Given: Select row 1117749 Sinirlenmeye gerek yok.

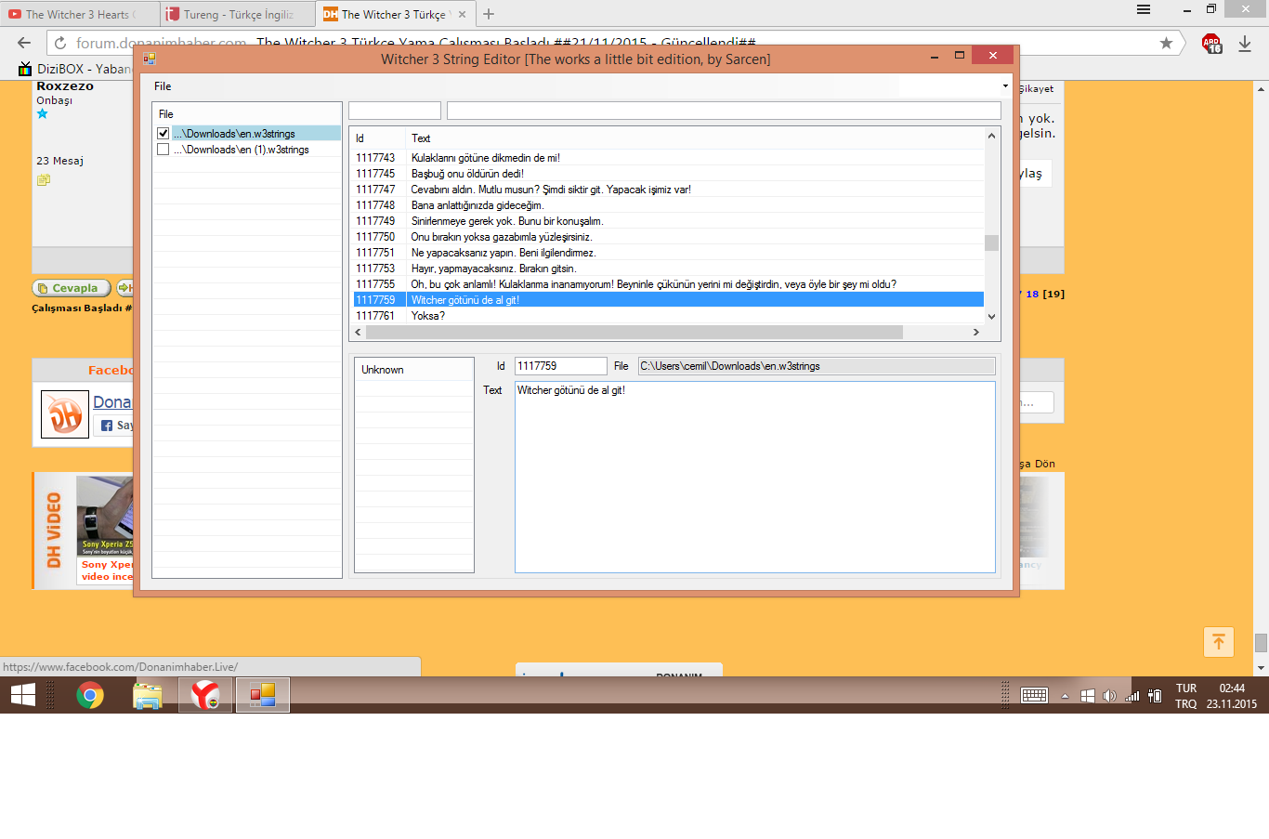Looking at the screenshot, I should pos(668,221).
